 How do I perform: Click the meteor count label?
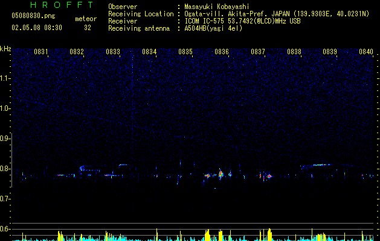[86, 19]
